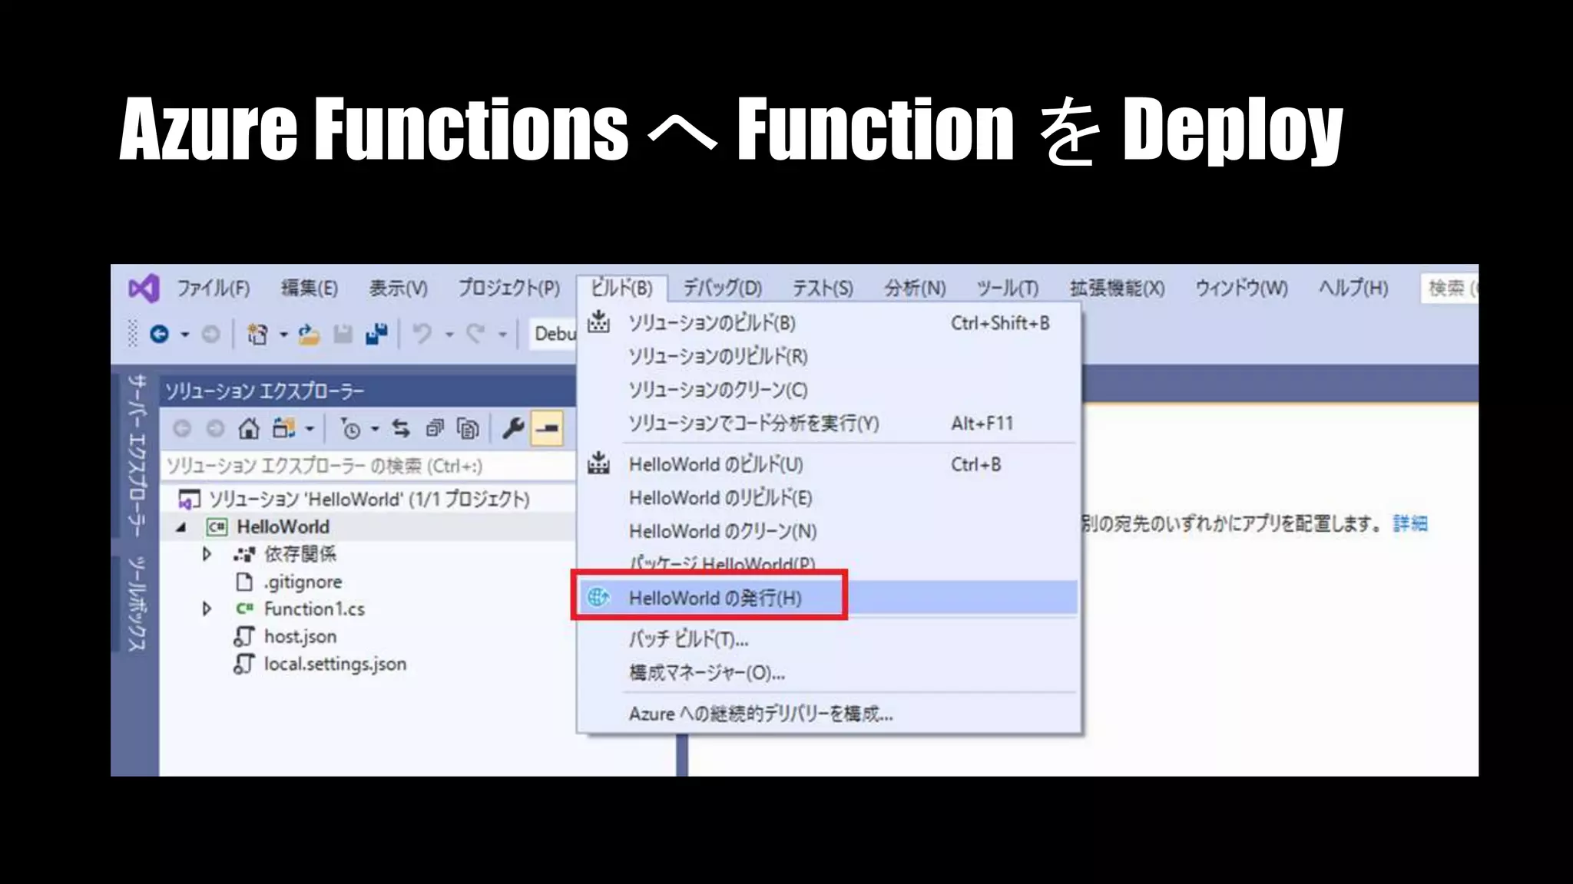Toggle the highlighted Preview Selected Items button

click(x=548, y=428)
